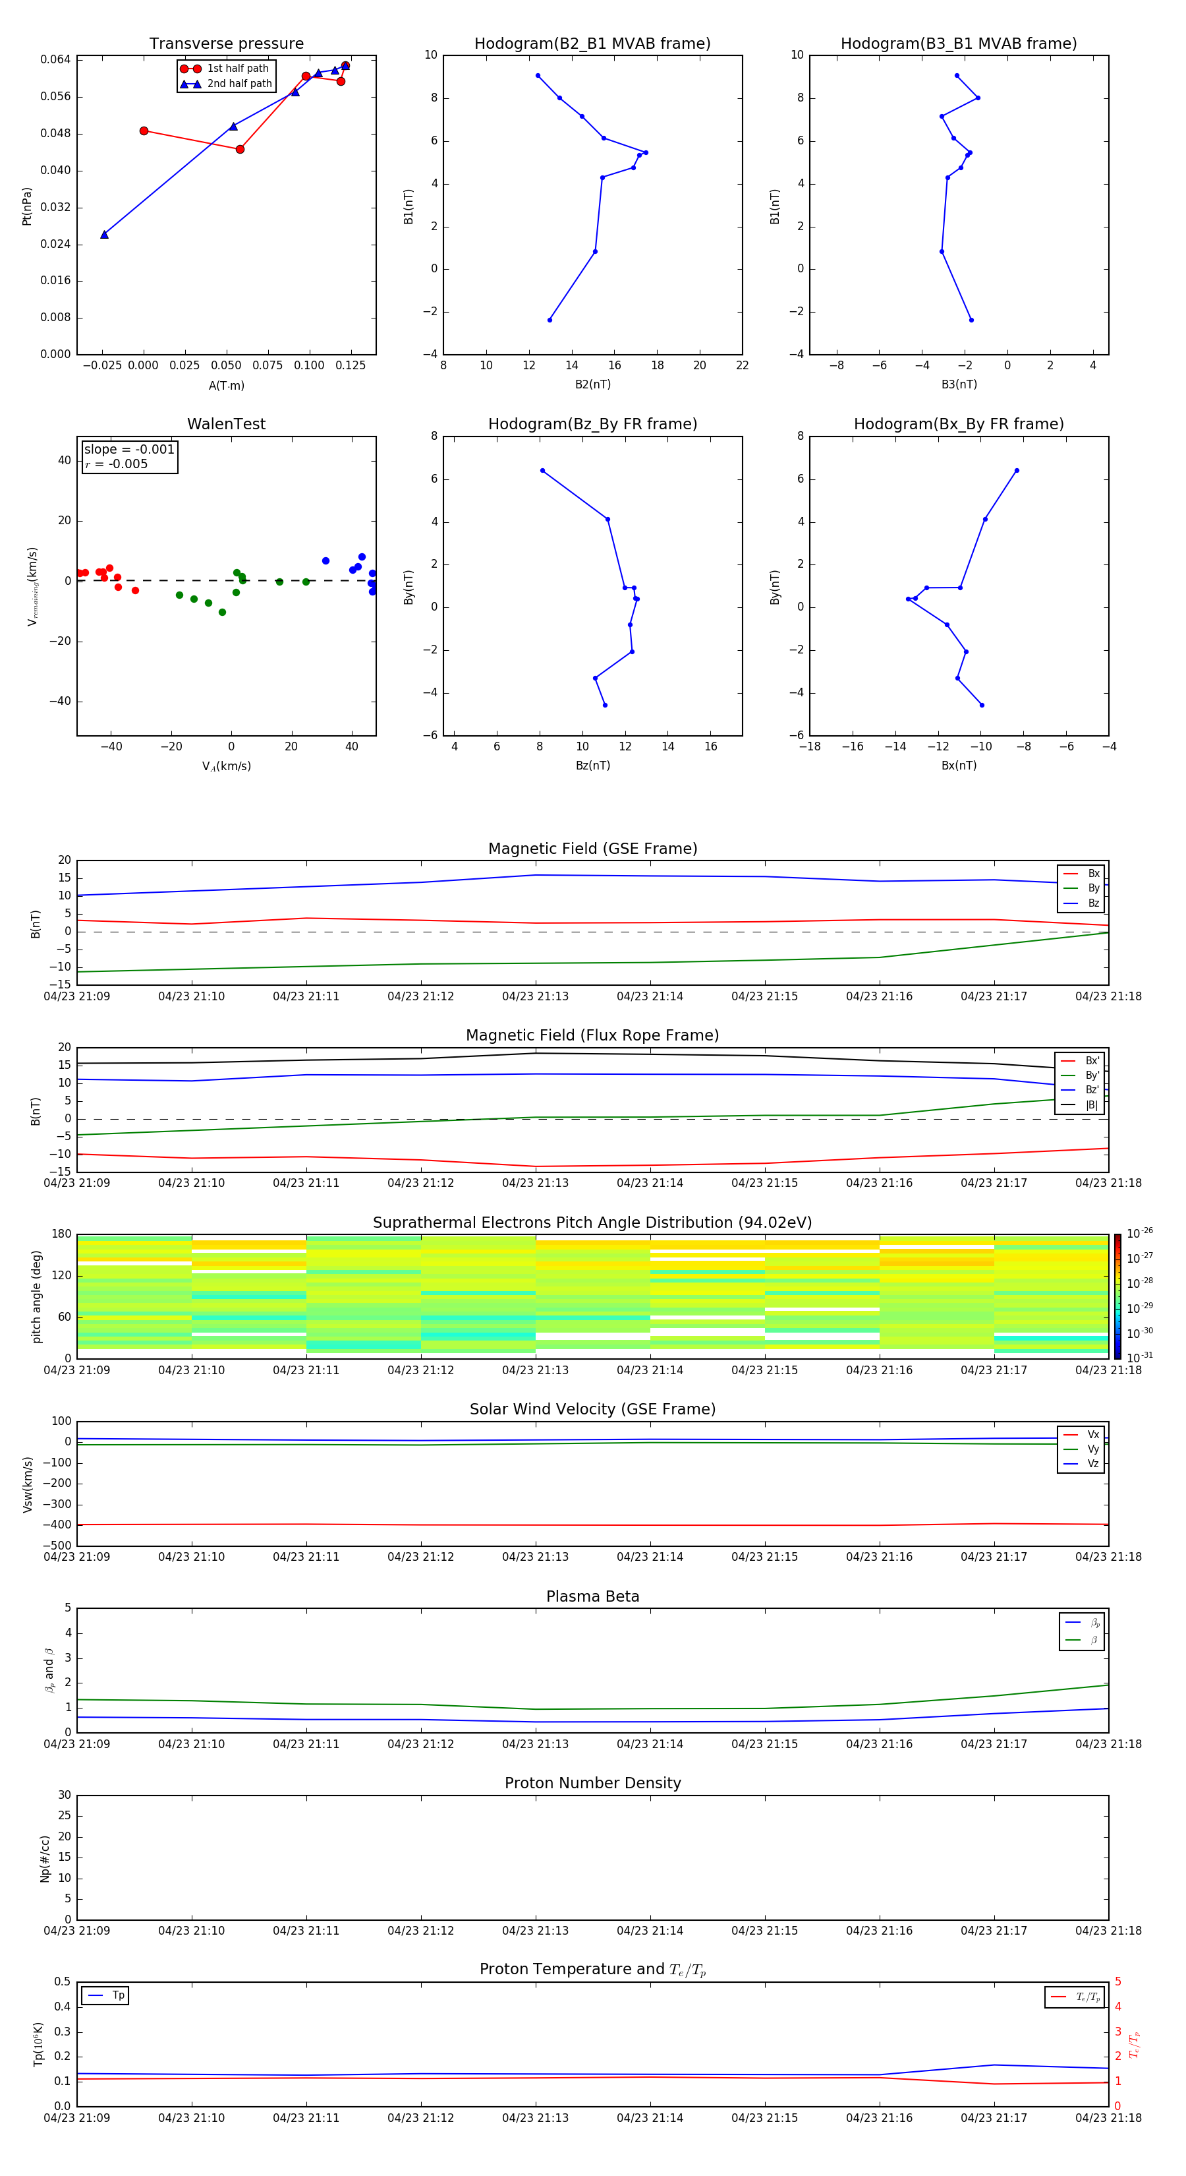Click the 'Solar Wind Velocity (GSE Frame)' title
The height and width of the screenshot is (2176, 1186).
click(x=592, y=1410)
